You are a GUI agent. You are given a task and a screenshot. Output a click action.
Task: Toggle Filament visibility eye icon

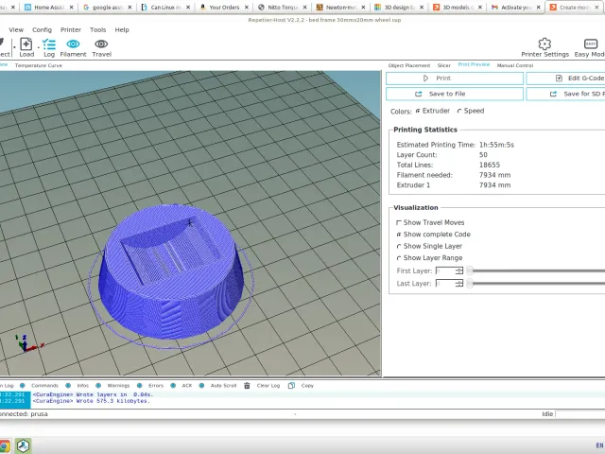click(73, 44)
